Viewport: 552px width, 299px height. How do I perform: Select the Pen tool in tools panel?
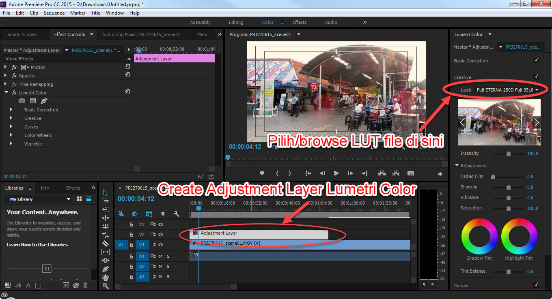(x=106, y=269)
